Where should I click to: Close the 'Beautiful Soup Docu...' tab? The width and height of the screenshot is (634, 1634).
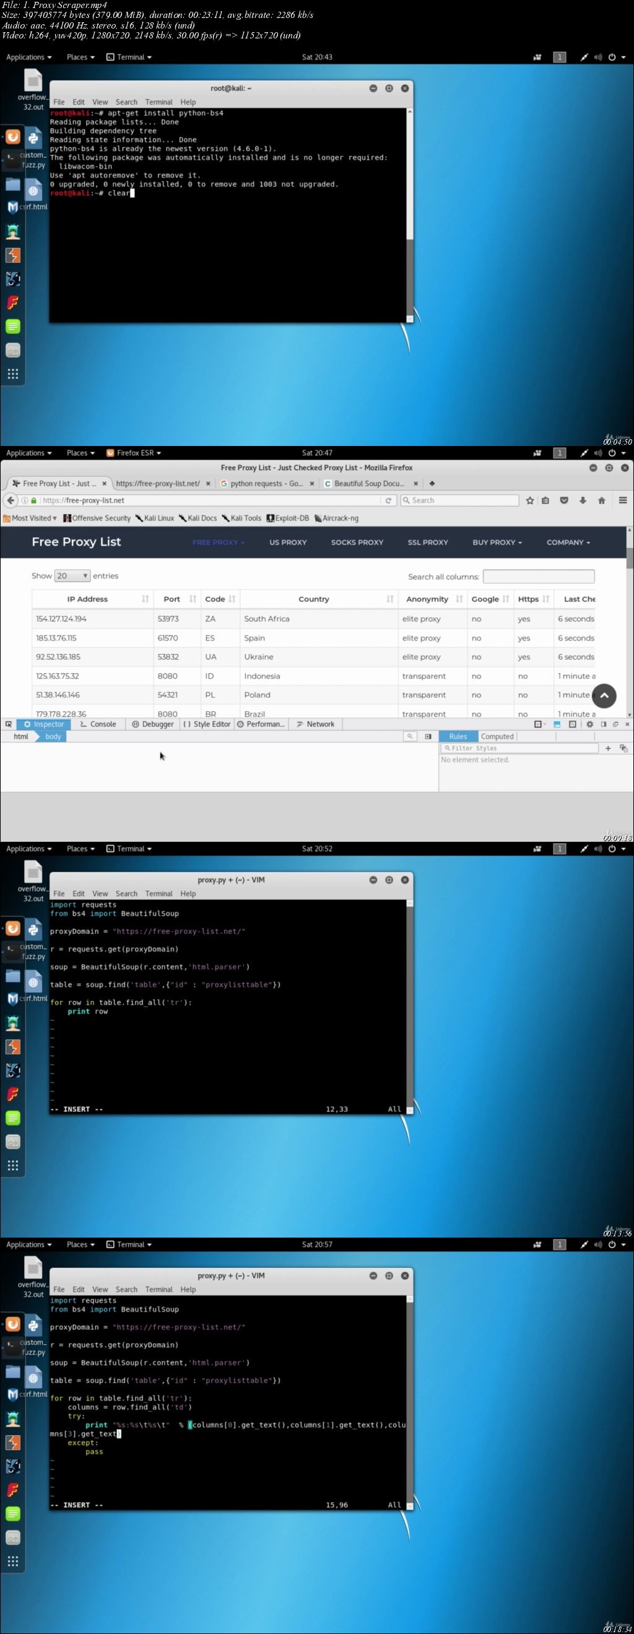point(415,483)
